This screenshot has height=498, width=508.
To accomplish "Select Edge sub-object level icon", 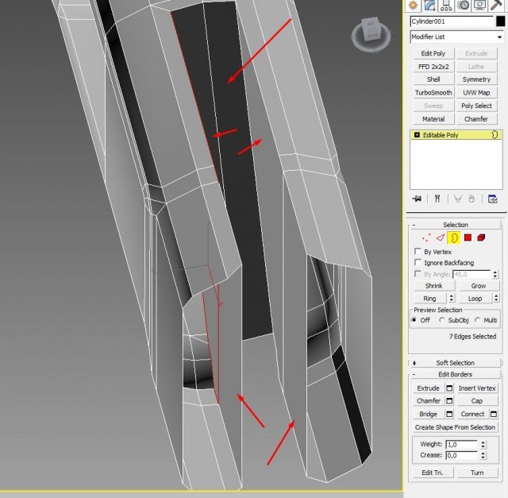I will [441, 237].
